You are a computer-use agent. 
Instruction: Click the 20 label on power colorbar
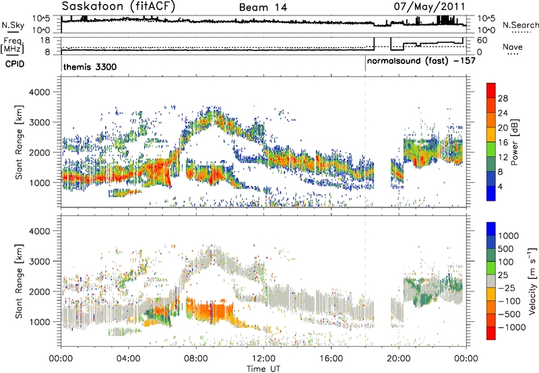tap(503, 128)
